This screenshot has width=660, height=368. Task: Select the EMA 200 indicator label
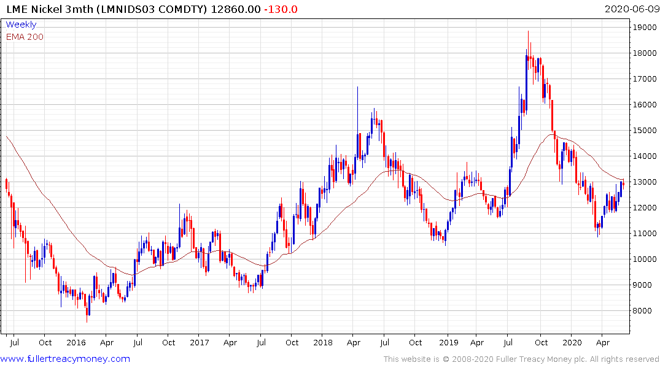pyautogui.click(x=25, y=37)
